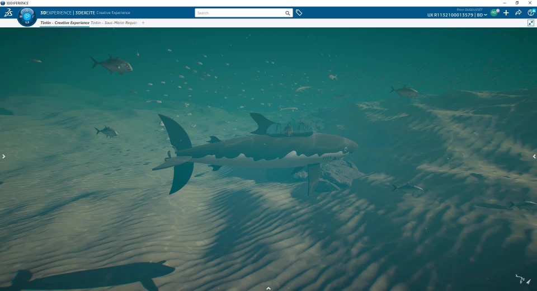Screen dimensions: 537x291
Task: Toggle the fullscreen collapse arrows icon
Action: 531,23
